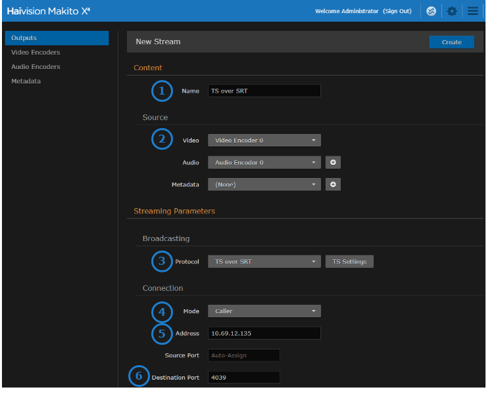Open Audio Encoders sidebar item

pos(36,67)
